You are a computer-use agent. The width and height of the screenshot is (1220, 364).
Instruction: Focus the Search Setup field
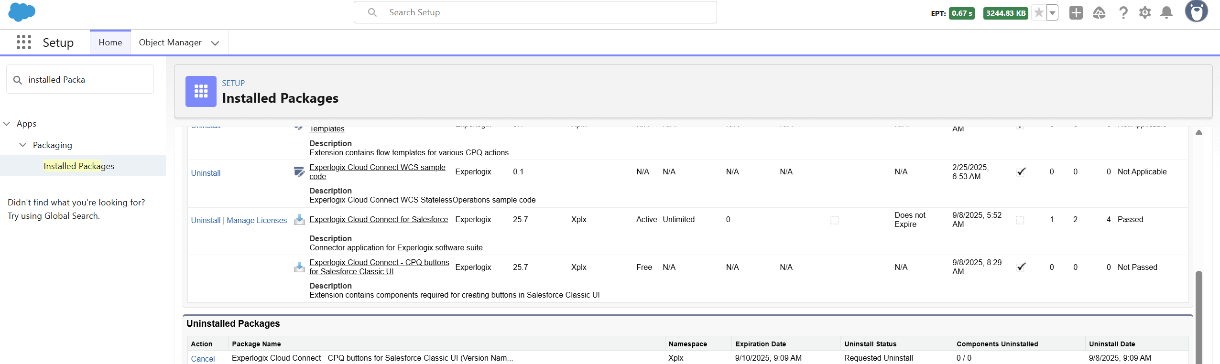click(535, 12)
